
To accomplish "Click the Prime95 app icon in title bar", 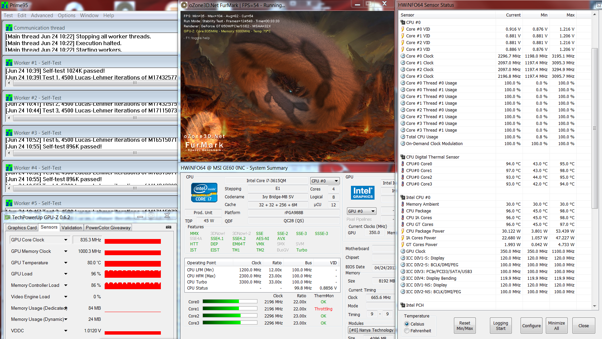I will [x=5, y=5].
